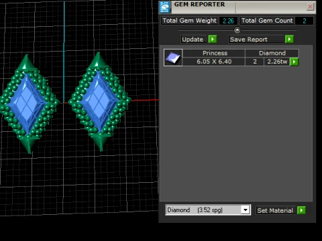Select the right blue princess gem in viewport
Screen dimensions: 322x241
(99, 102)
